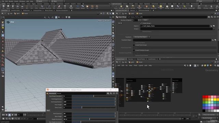
Task: Select the Font shelf tool
Action: (65, 7)
